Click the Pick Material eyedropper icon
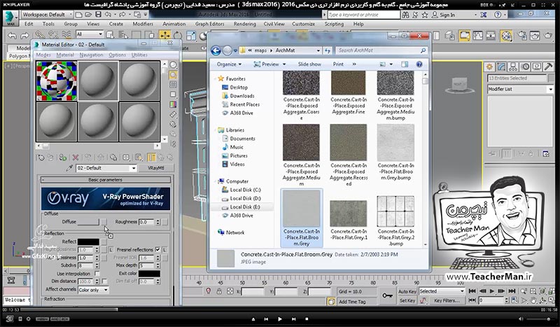 (x=69, y=168)
